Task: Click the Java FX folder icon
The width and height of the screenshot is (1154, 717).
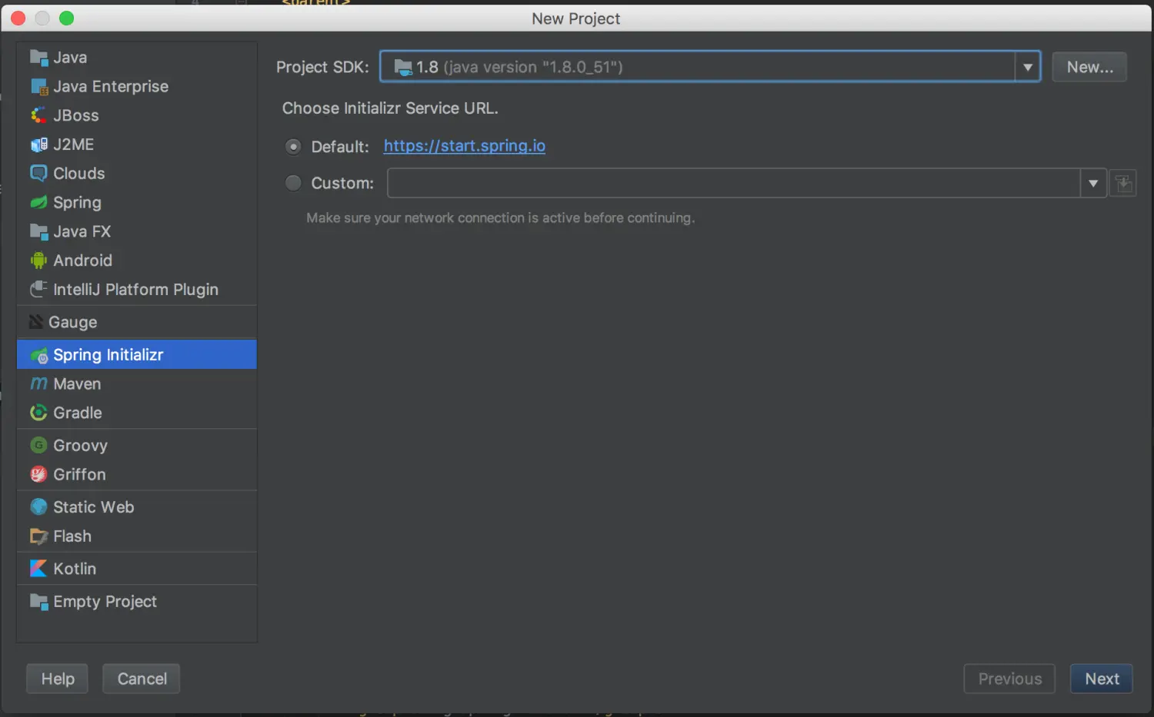Action: click(38, 231)
